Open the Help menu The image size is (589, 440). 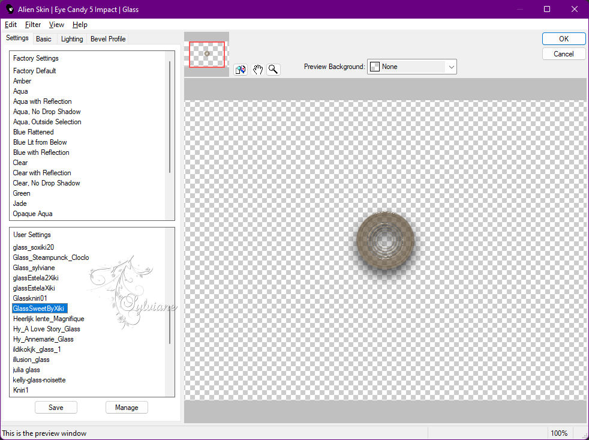click(x=80, y=25)
